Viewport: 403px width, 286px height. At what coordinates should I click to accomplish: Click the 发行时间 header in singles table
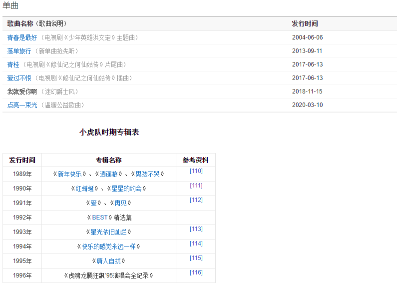point(305,23)
